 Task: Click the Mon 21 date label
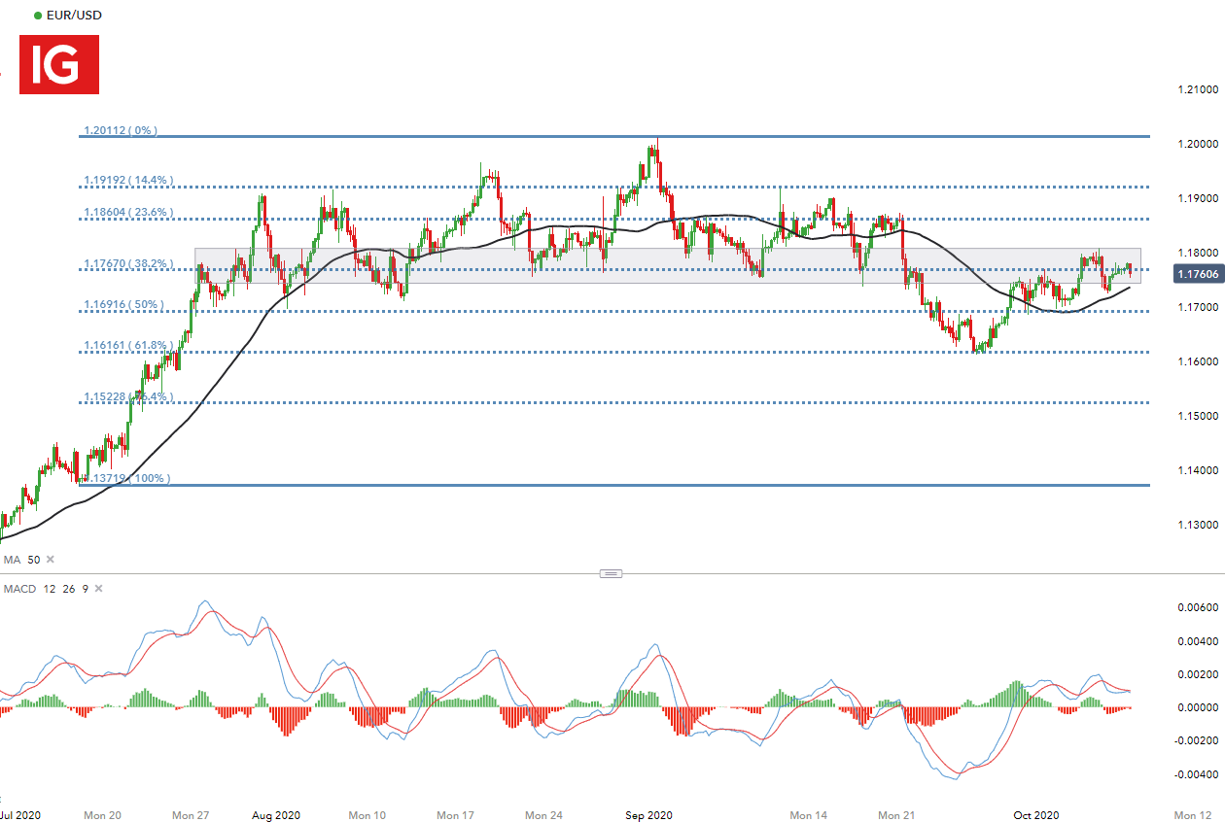click(x=897, y=815)
